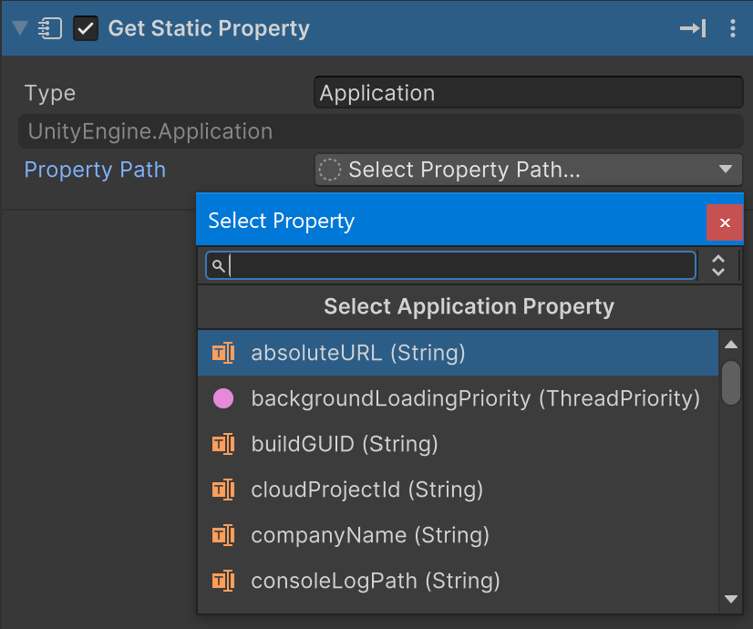Click the property list scrollbar thumb

pos(731,383)
